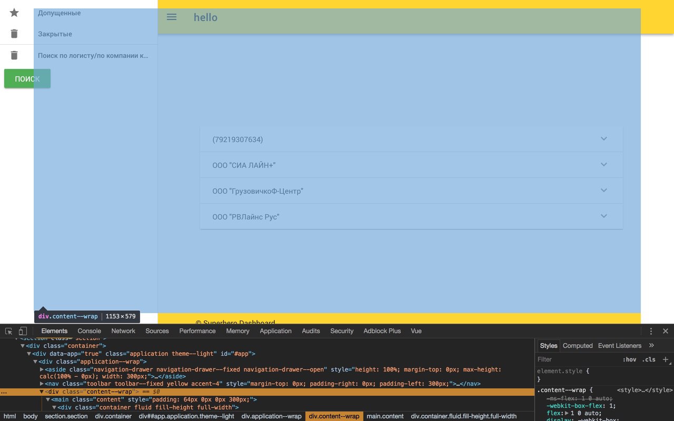Open the Audits tab

[x=311, y=331]
